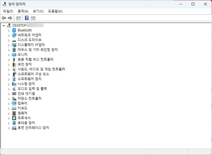Click the 휴먼 인터페이스 장치 icon
The width and height of the screenshot is (212, 155).
[14, 128]
